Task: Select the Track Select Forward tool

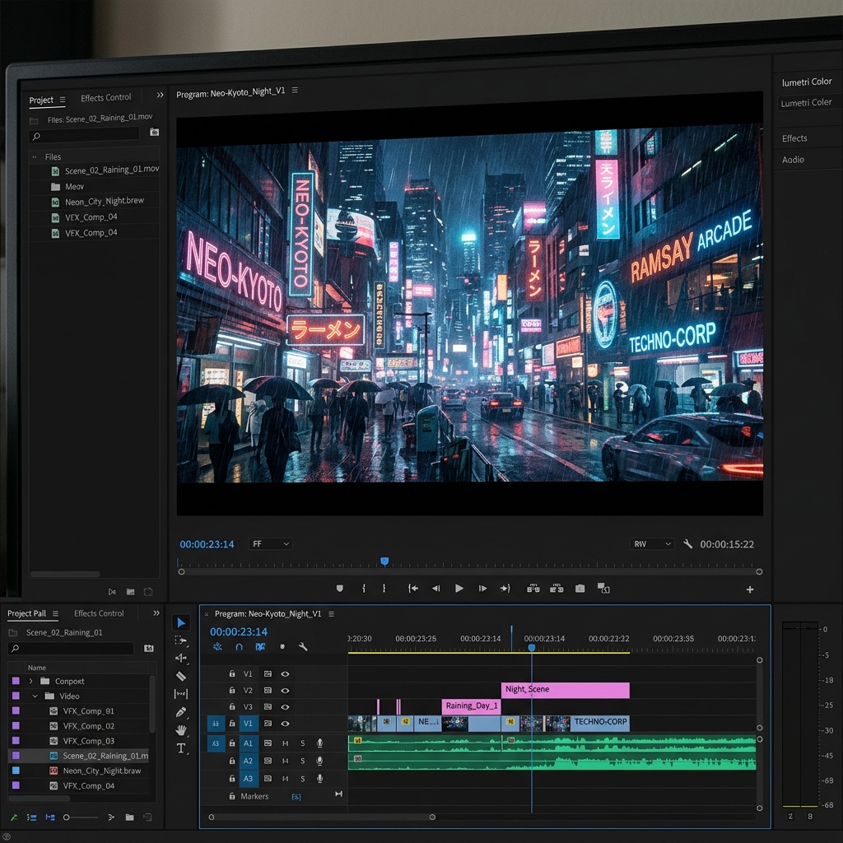Action: 181,640
